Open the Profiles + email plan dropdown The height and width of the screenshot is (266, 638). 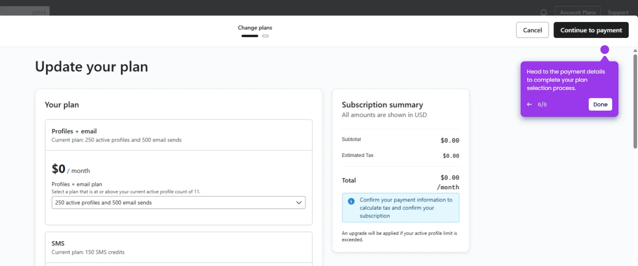click(179, 203)
